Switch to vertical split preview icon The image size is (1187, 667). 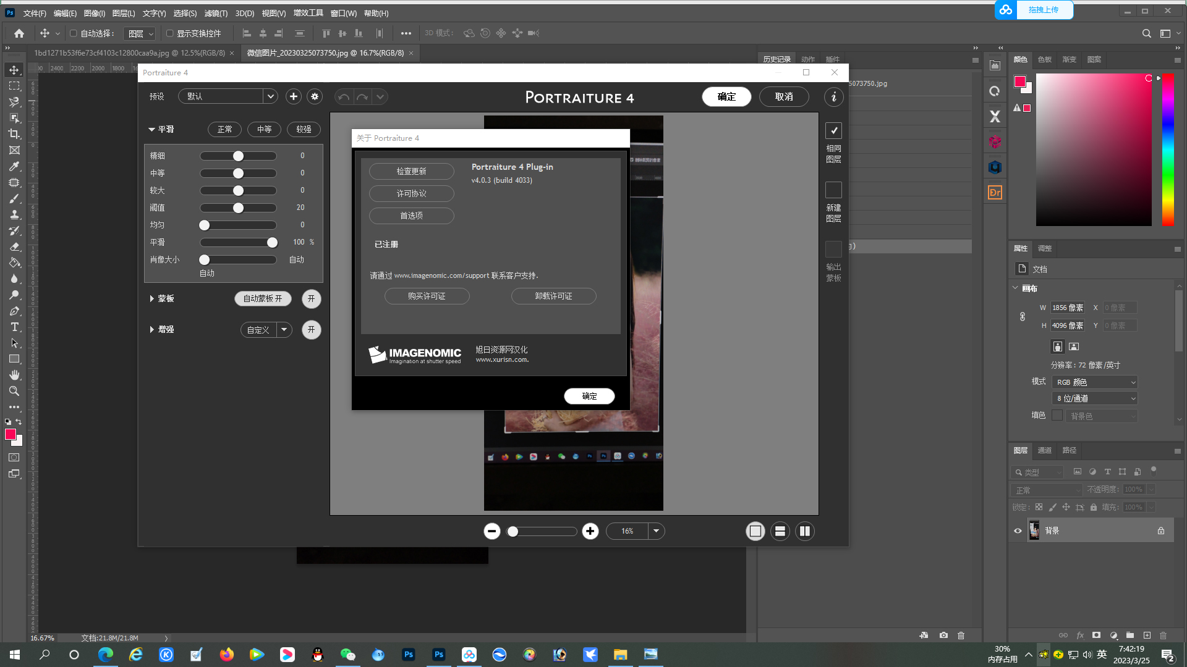point(805,531)
